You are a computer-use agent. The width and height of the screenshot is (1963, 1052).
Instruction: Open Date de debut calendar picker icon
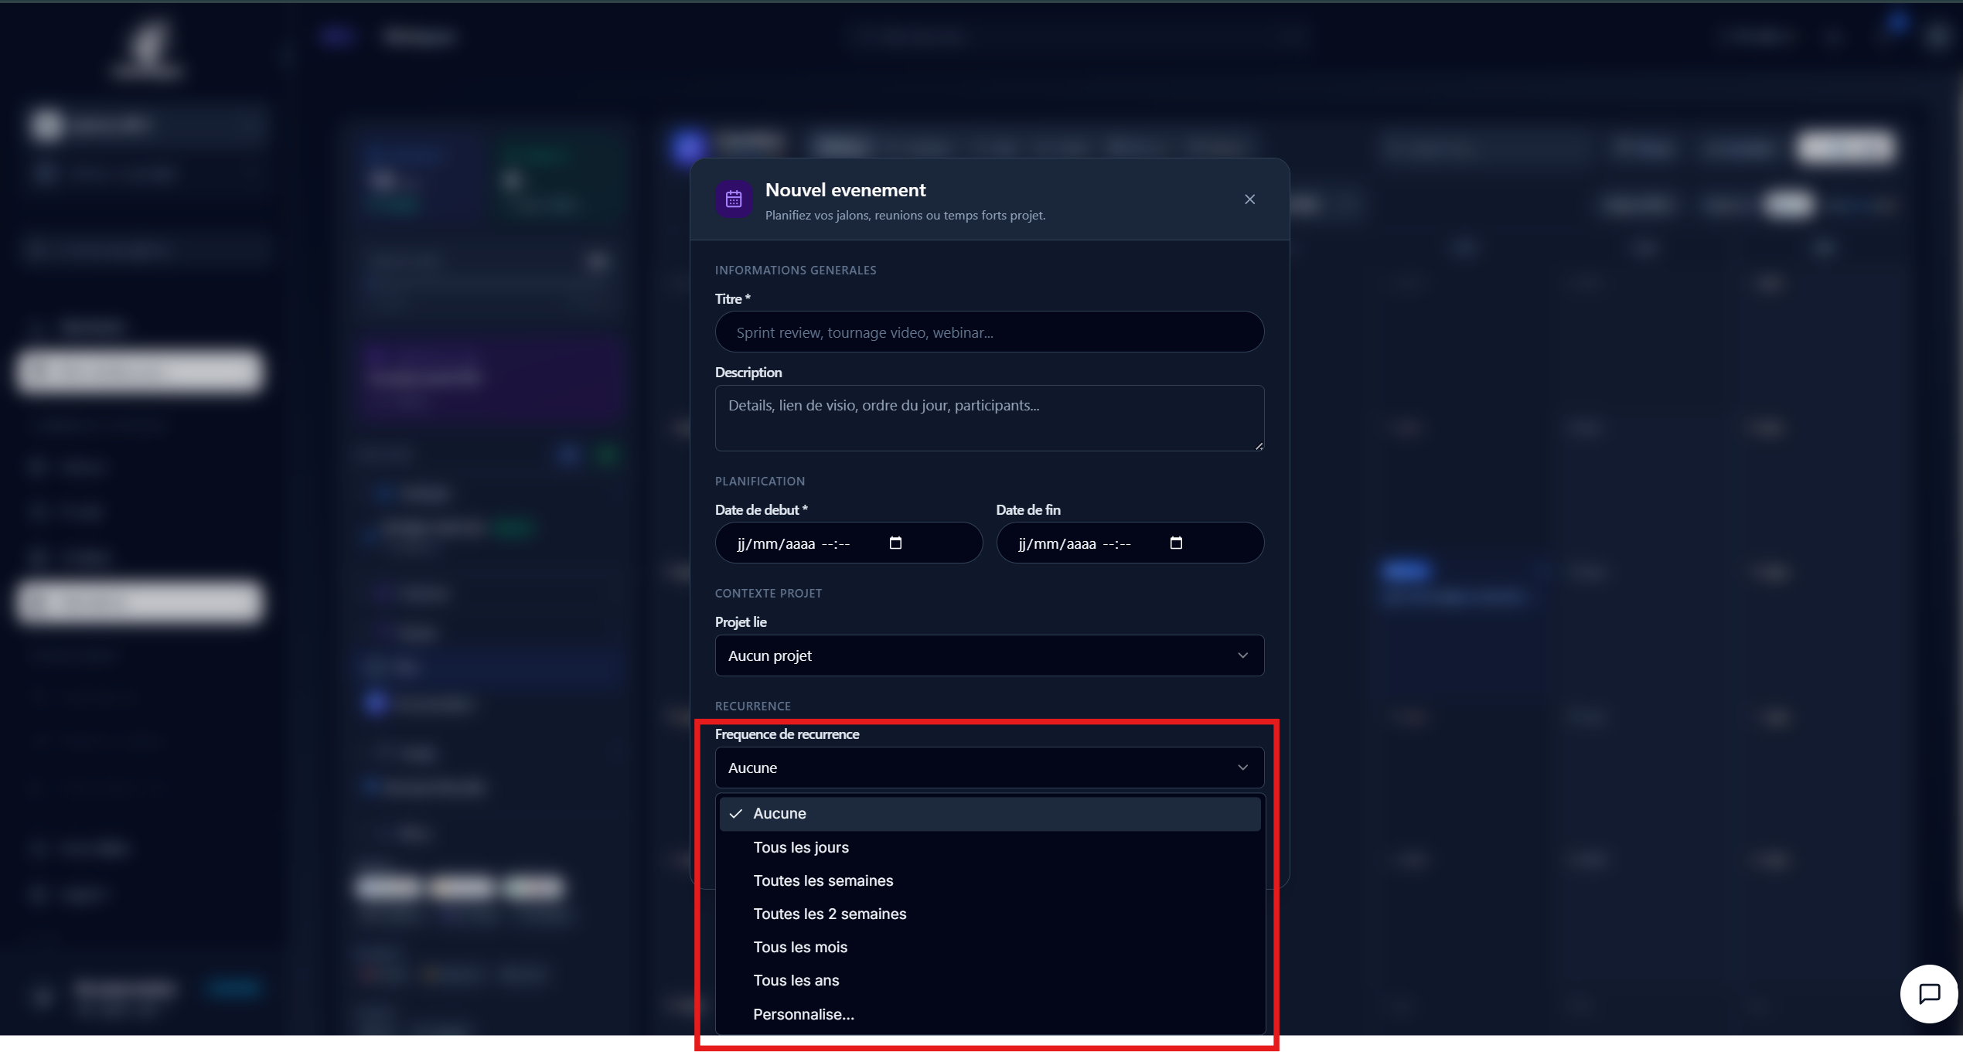tap(895, 543)
